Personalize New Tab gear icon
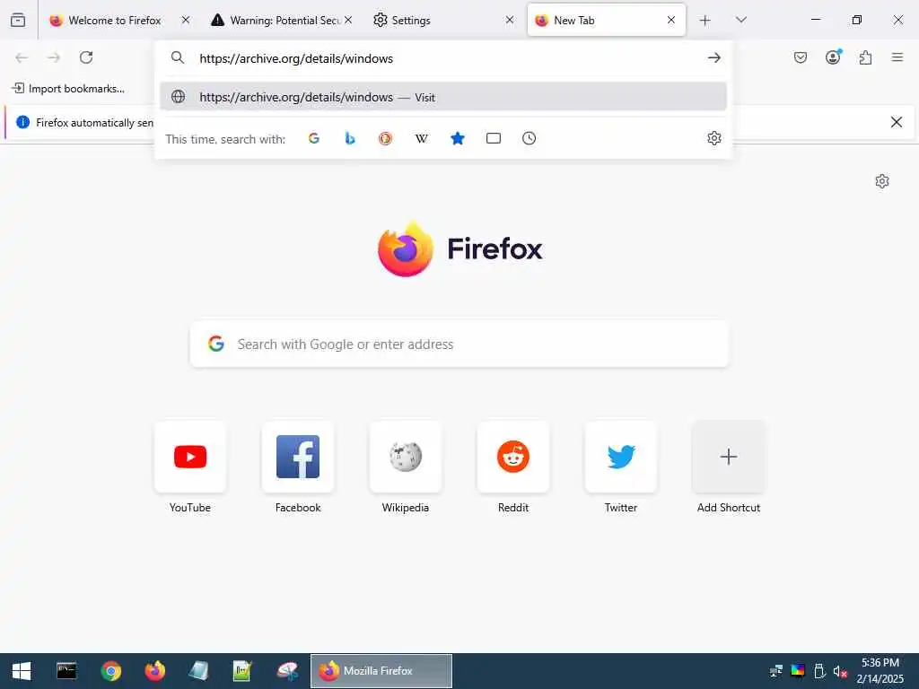The width and height of the screenshot is (919, 689). click(x=882, y=181)
